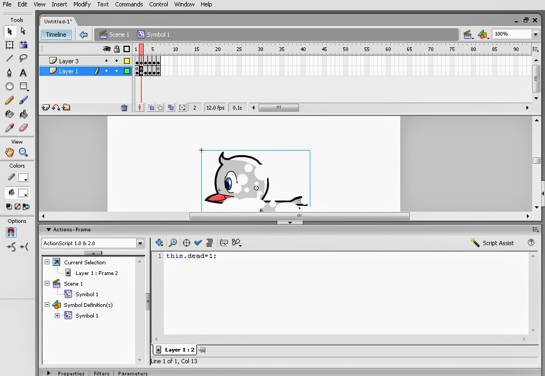Hide Layer 3 with its visibility dot

pyautogui.click(x=106, y=60)
